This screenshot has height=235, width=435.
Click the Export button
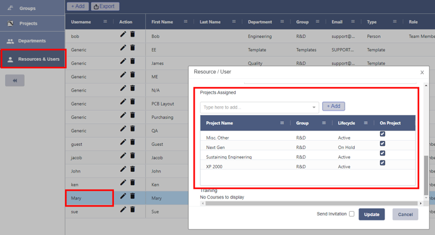click(105, 6)
